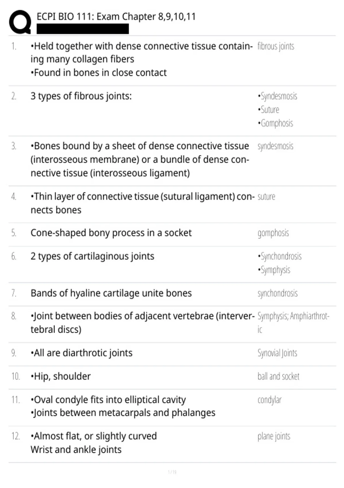Image resolution: width=344 pixels, height=488 pixels.
Task: Click the 'ball and socket' answer
Action: pos(278,376)
